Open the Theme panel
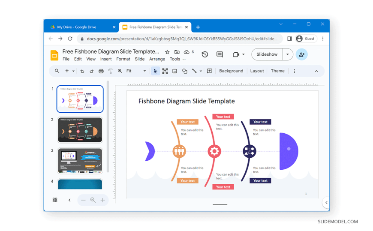Viewport: 373px width, 231px height. point(278,71)
